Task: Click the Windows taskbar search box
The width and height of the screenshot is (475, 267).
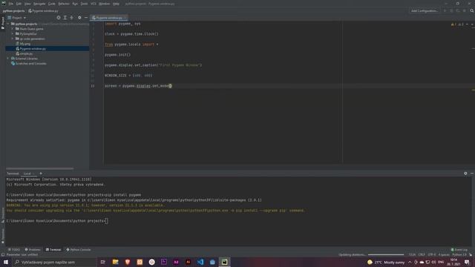Action: point(54,262)
